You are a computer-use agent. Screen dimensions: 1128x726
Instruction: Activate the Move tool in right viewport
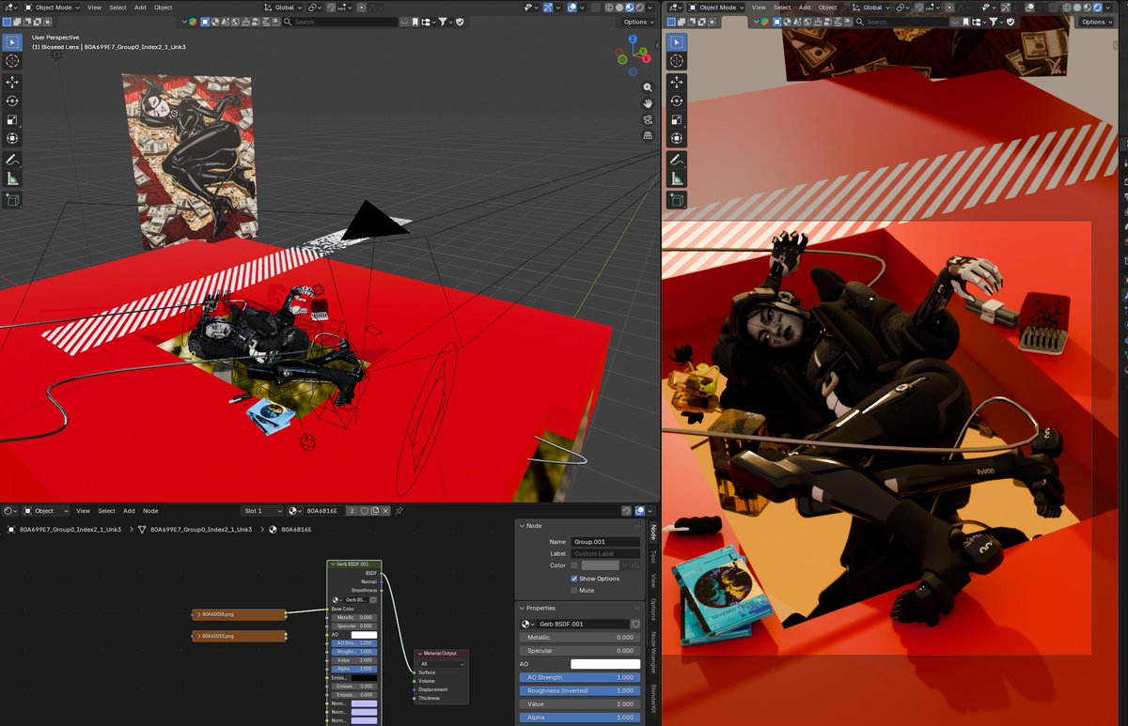pyautogui.click(x=677, y=82)
